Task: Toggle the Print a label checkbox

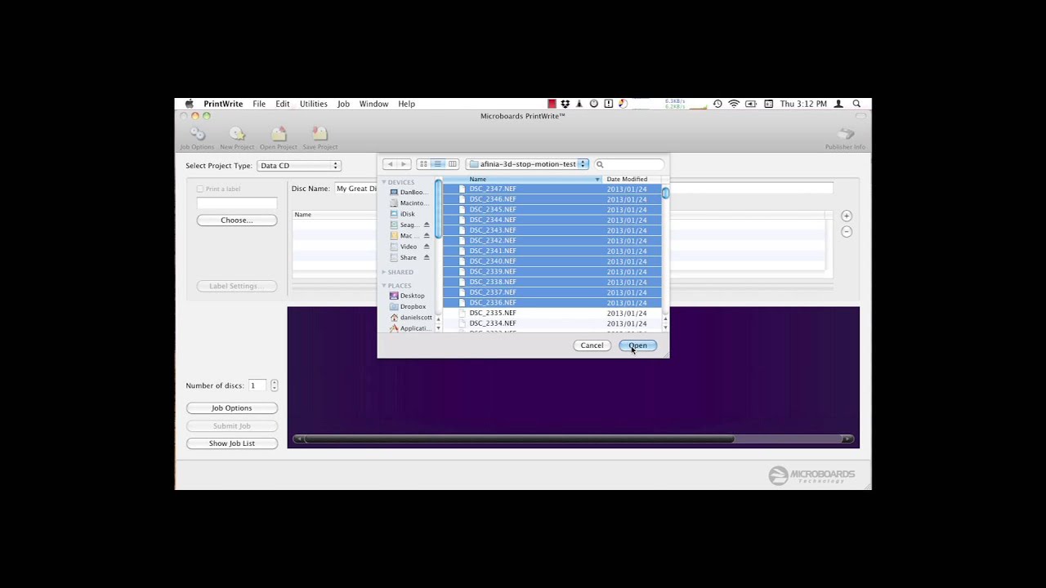Action: coord(200,189)
